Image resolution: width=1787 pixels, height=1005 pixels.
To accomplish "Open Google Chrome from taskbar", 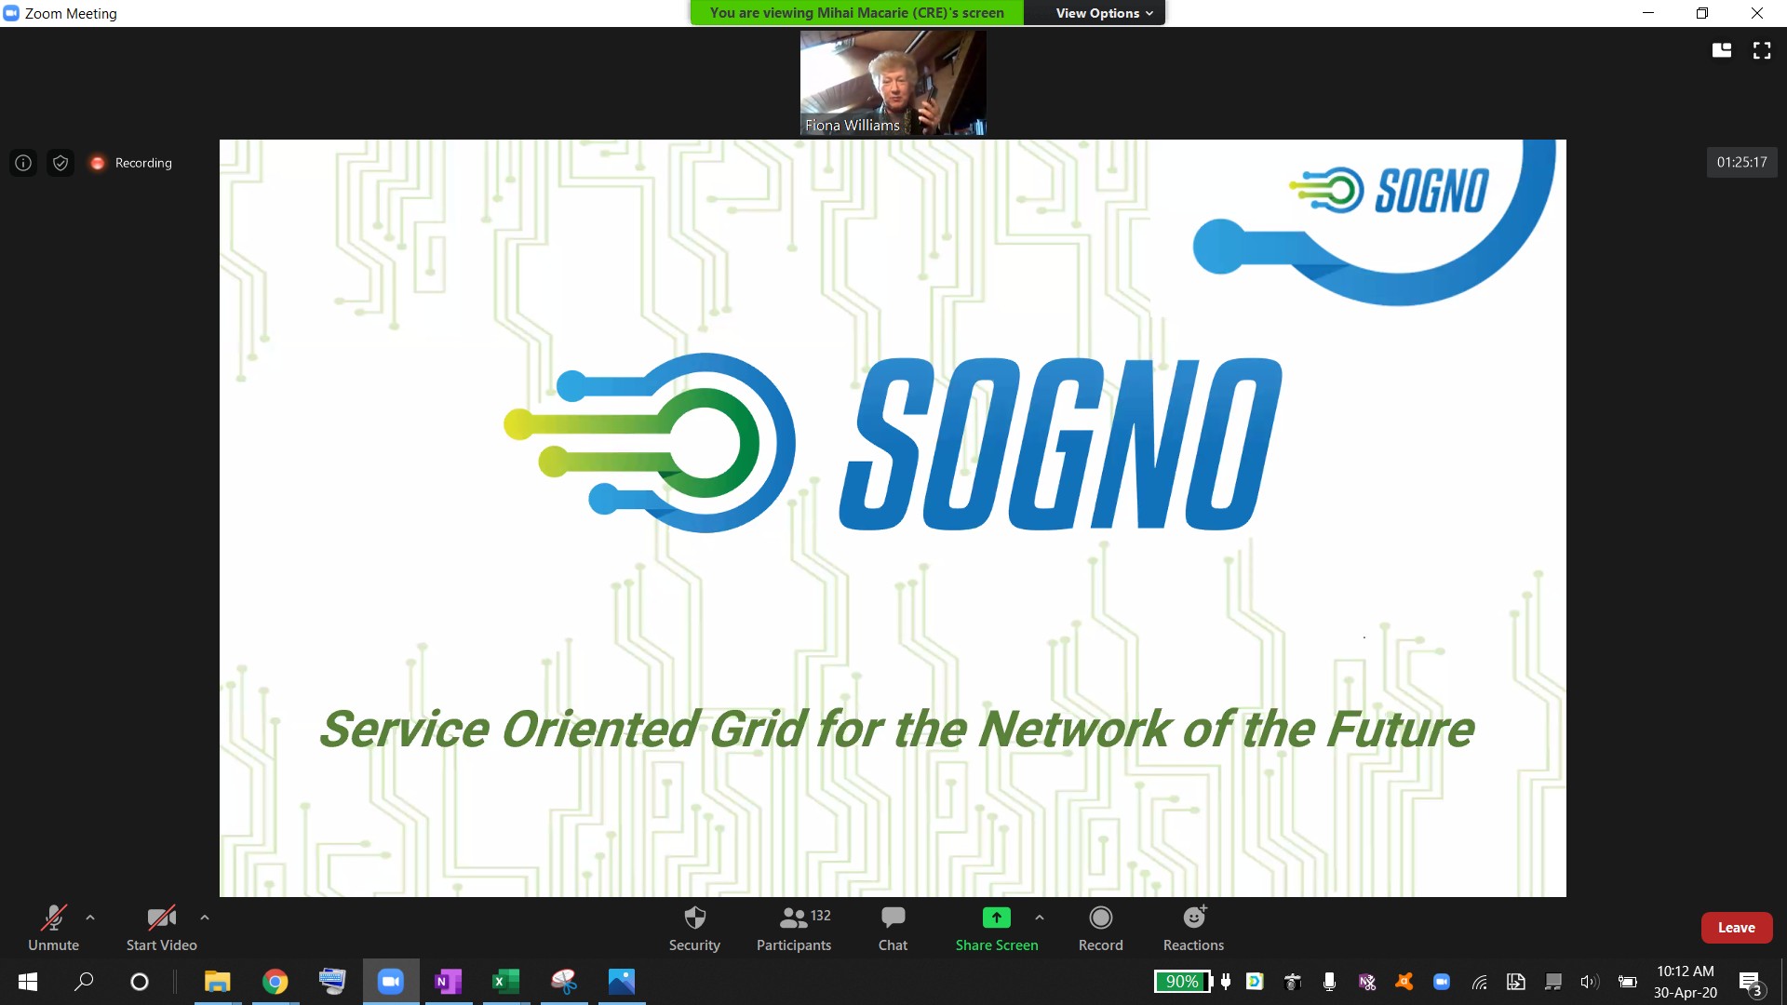I will point(275,982).
